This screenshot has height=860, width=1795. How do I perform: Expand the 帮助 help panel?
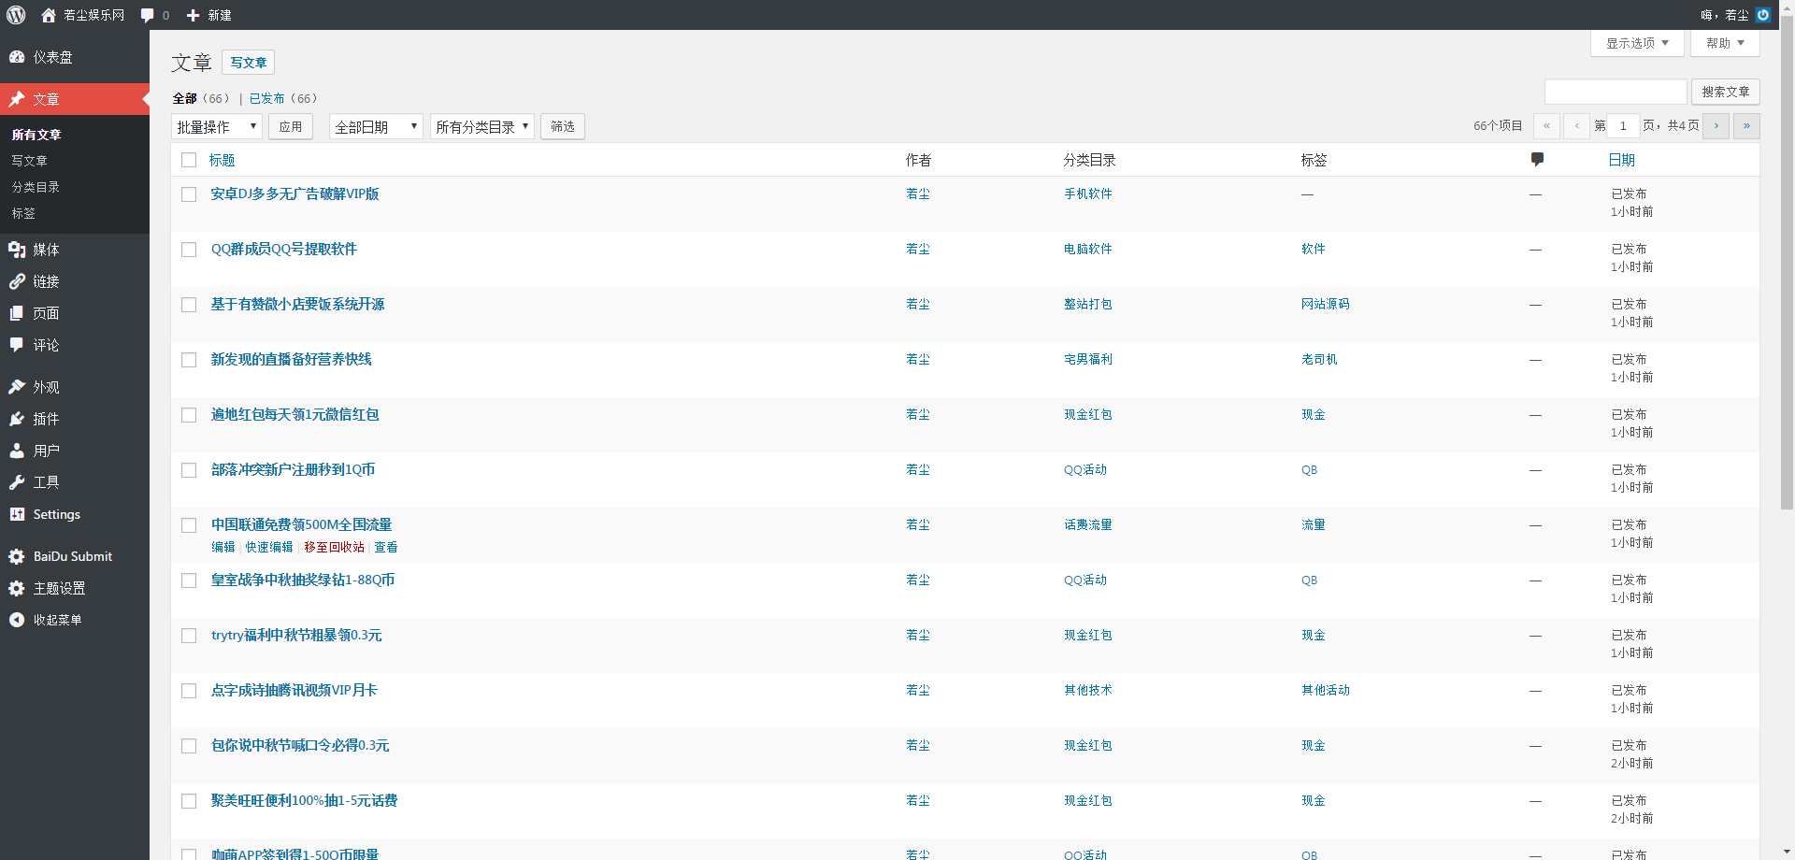click(1725, 43)
